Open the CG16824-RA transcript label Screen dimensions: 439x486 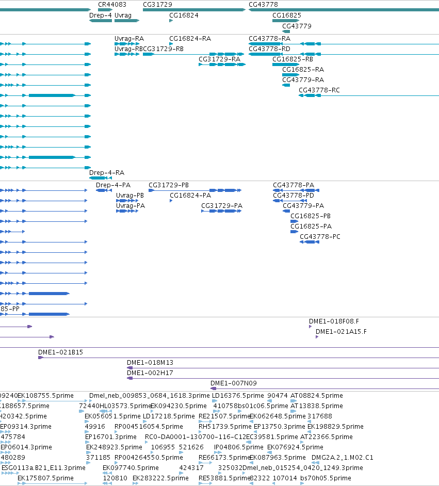[190, 38]
